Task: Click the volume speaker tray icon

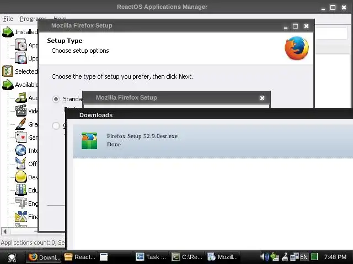Action: (265, 257)
